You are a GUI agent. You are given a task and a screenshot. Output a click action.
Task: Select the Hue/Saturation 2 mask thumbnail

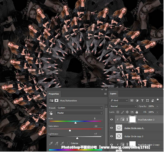click(x=133, y=119)
